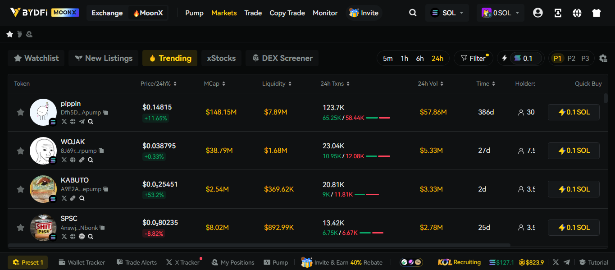Click the search magnifier icon under WOJAK
615x270 pixels.
click(x=90, y=160)
